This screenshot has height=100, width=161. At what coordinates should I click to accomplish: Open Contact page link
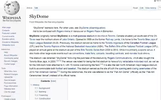[10, 64]
